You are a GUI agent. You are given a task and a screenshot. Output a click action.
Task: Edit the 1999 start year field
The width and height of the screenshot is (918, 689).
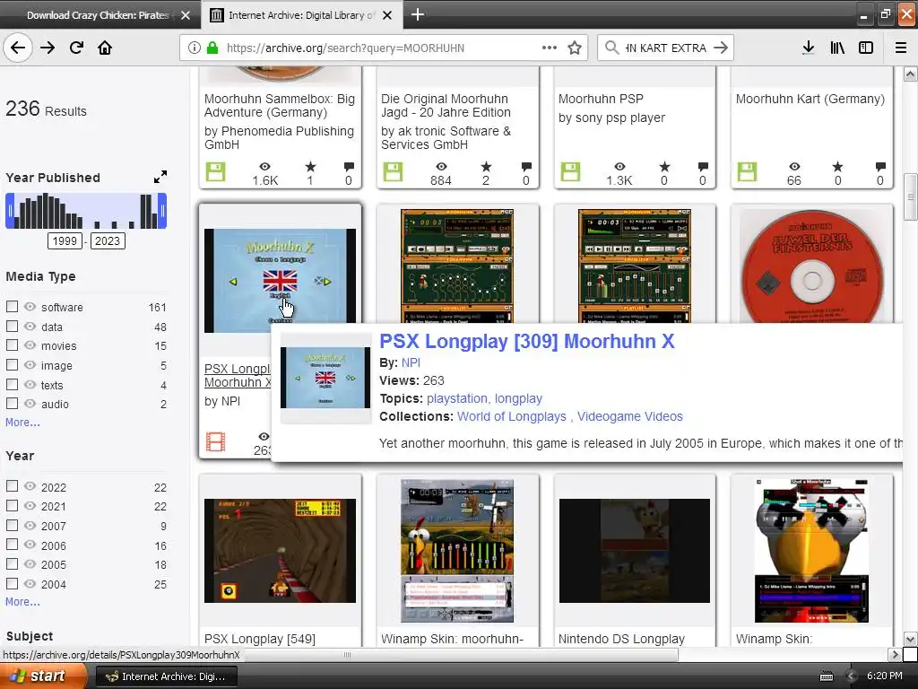pyautogui.click(x=65, y=240)
